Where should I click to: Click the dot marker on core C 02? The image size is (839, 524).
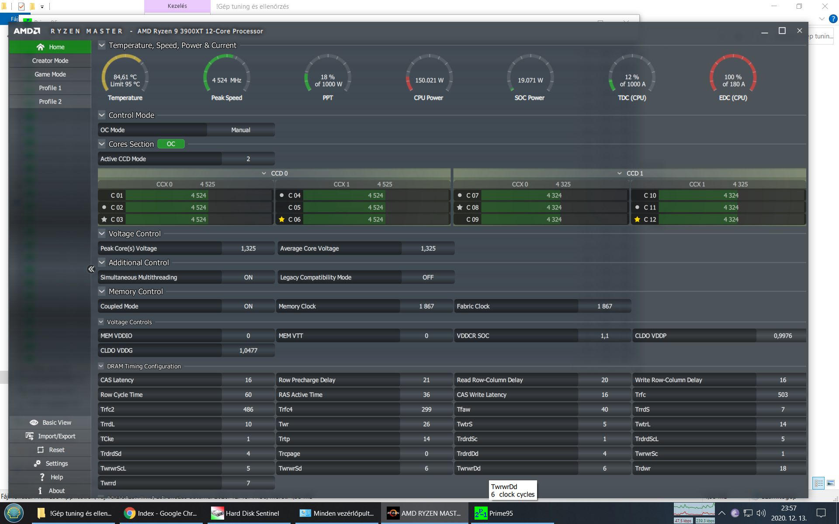click(104, 207)
